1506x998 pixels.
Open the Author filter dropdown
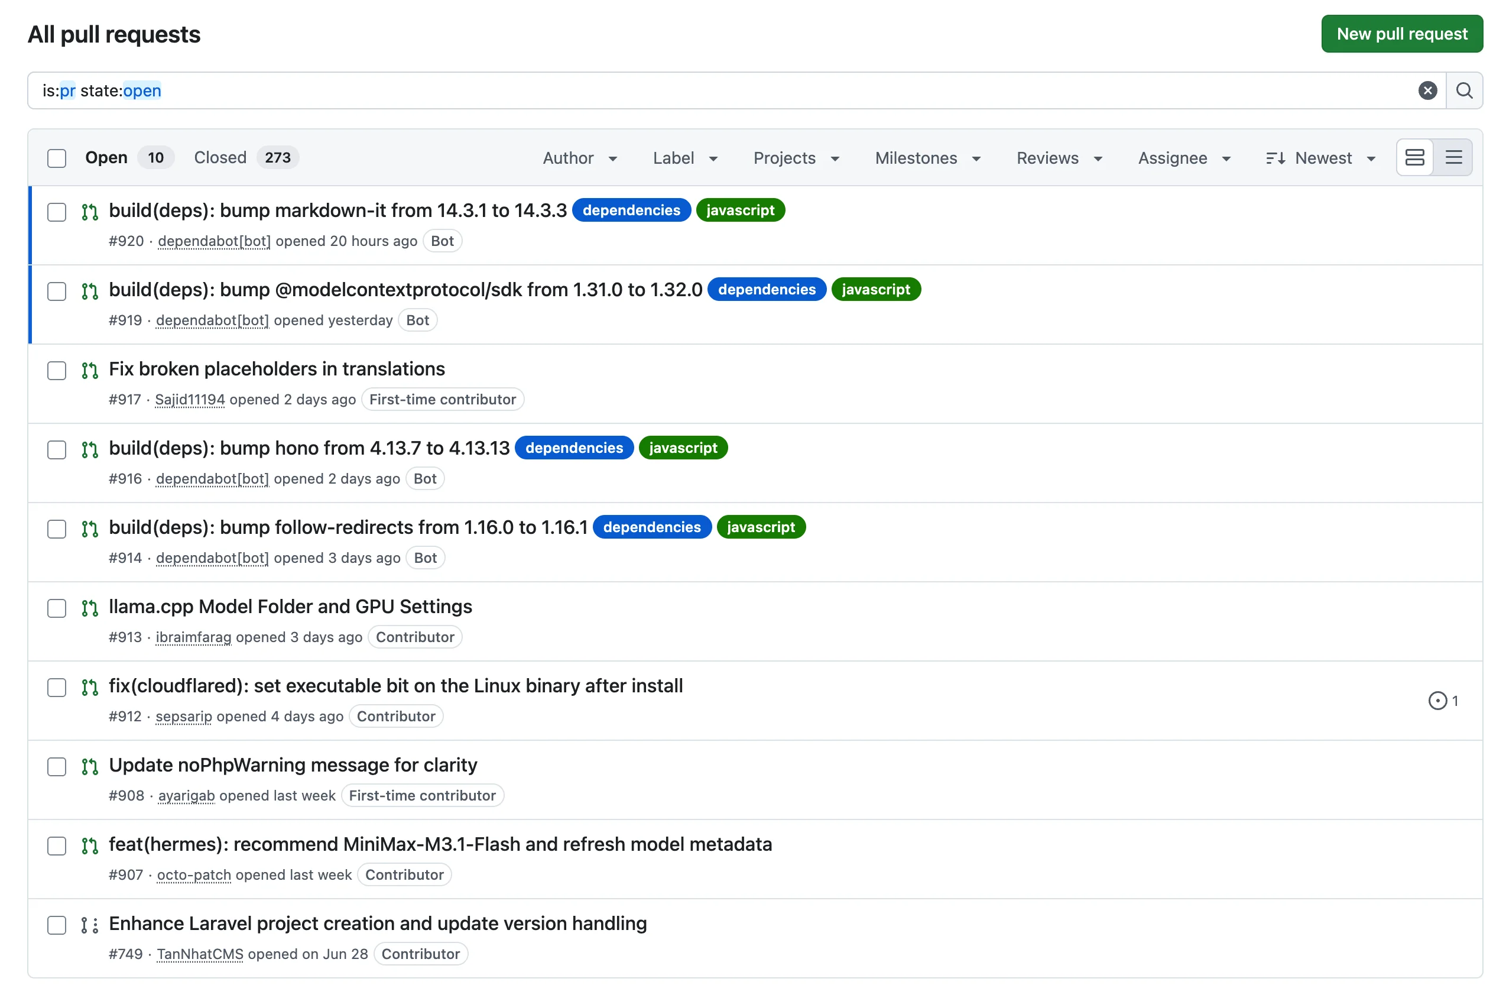580,158
